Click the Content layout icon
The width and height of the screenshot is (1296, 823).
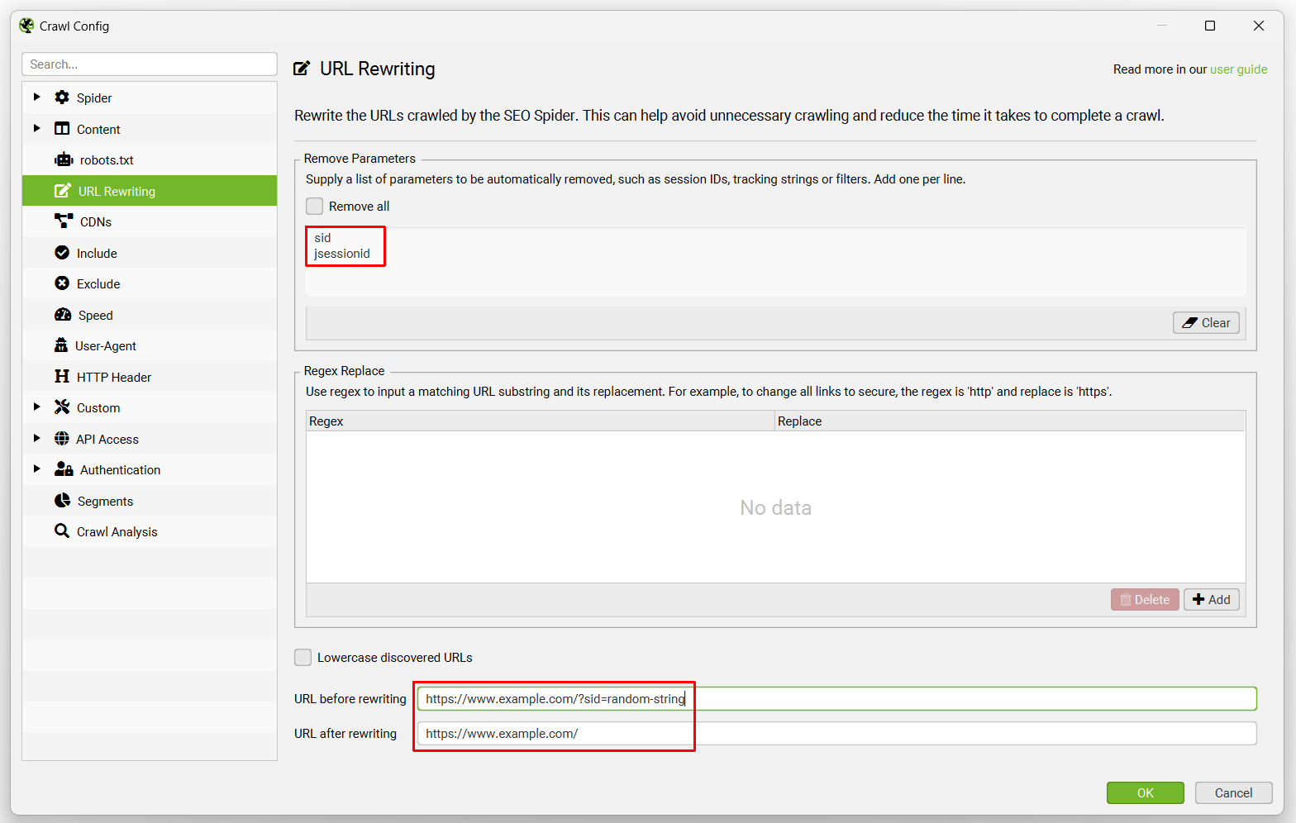pos(62,129)
